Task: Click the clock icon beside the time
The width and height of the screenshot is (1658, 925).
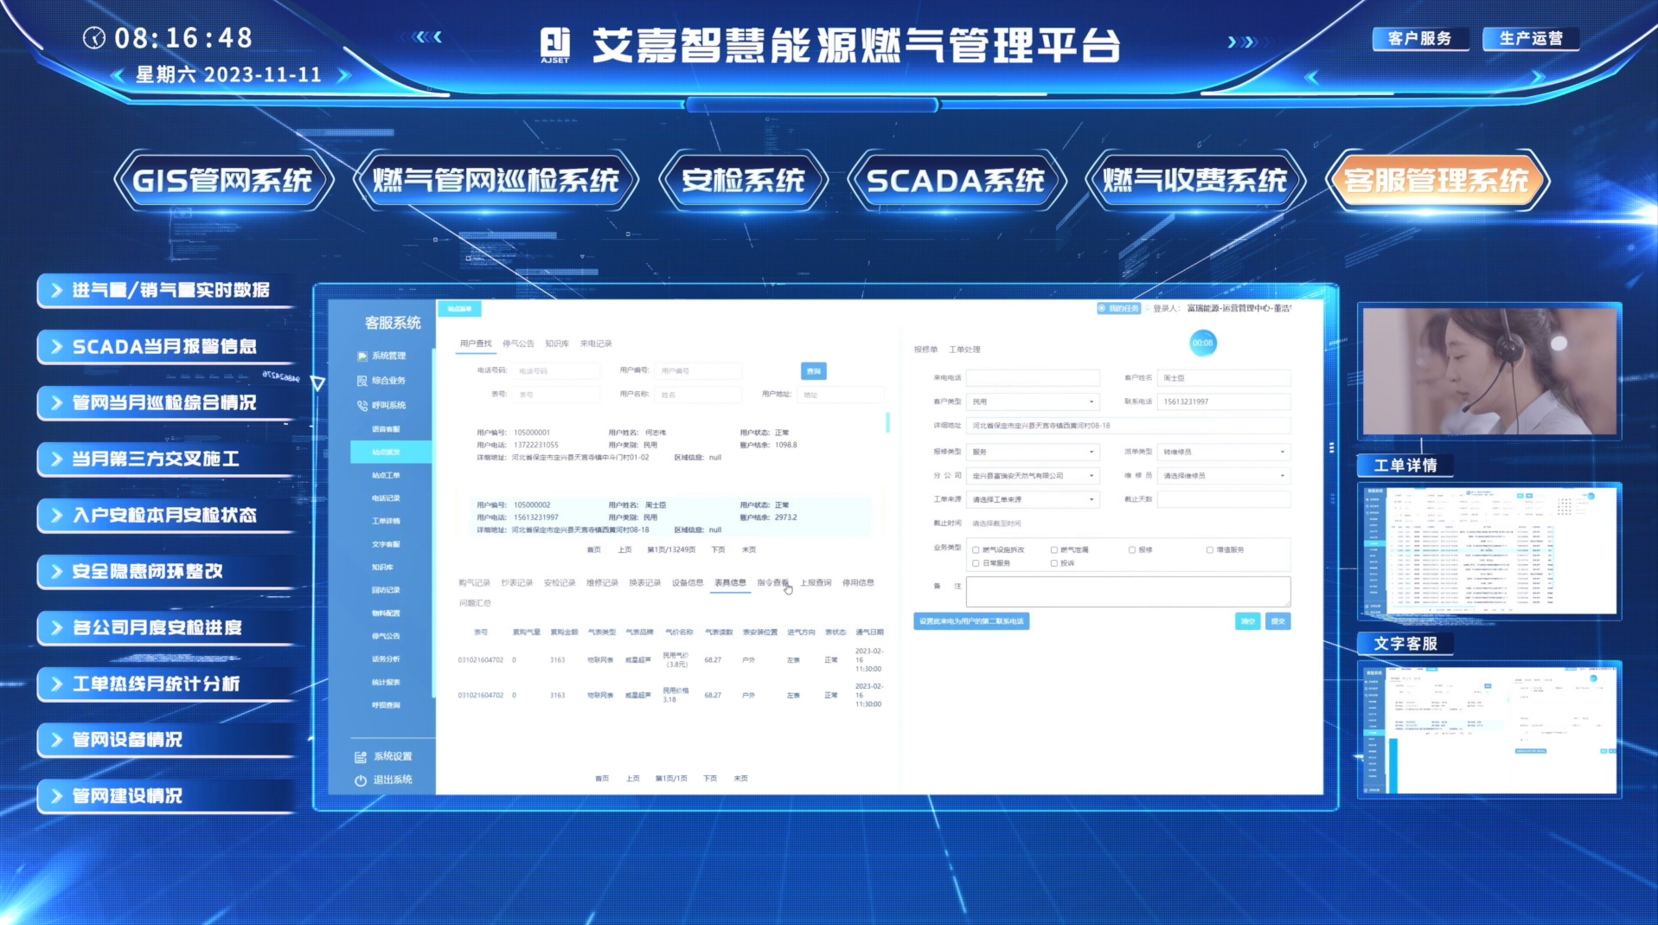Action: (x=94, y=38)
